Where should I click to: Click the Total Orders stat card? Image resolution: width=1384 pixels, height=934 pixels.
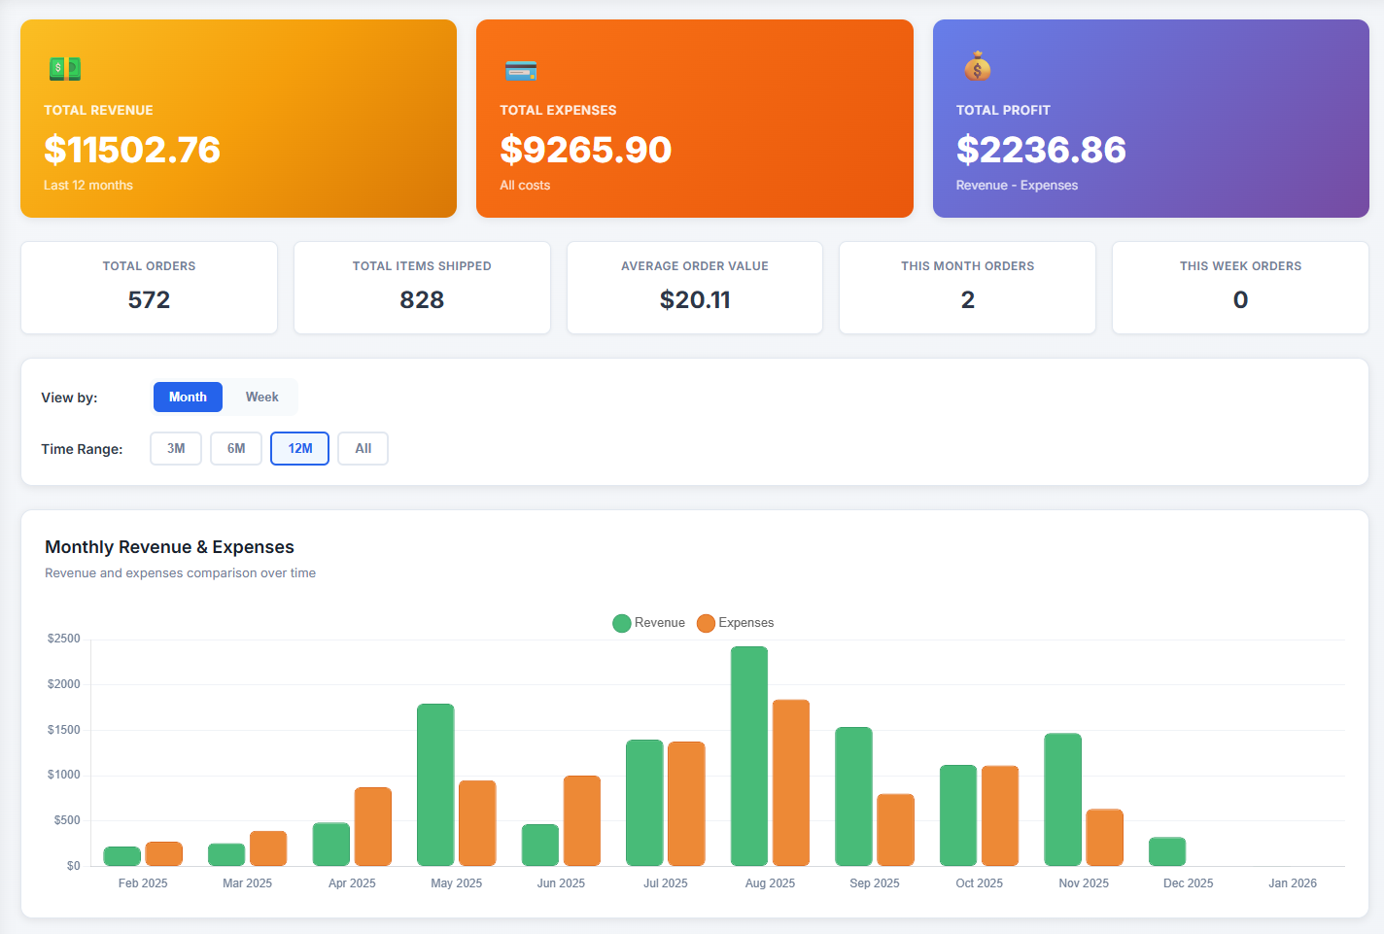coord(149,288)
